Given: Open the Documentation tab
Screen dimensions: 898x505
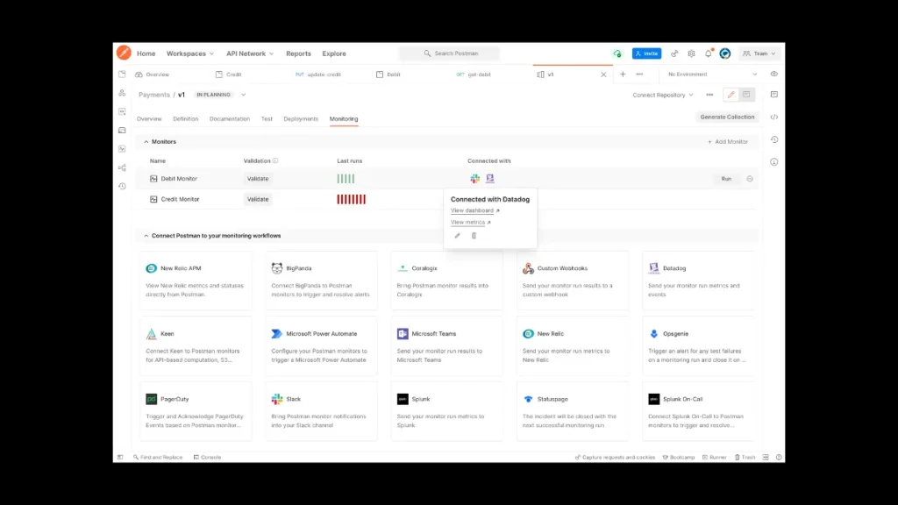Looking at the screenshot, I should coord(230,118).
